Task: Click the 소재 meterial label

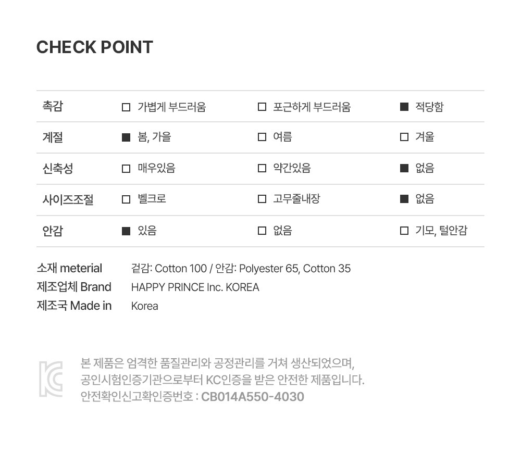Action: tap(69, 269)
